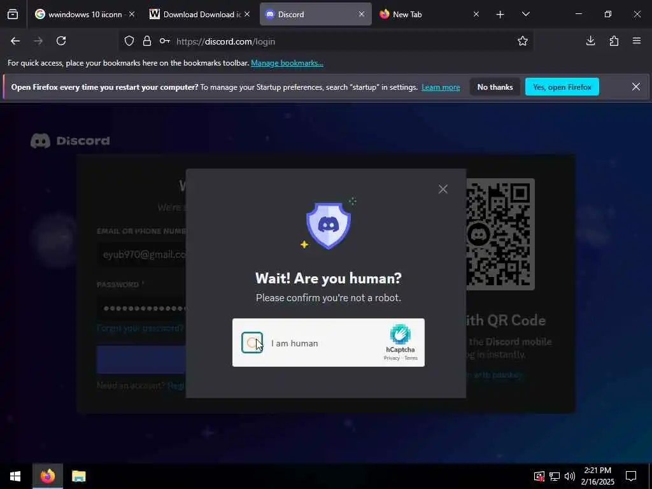Click the password field
This screenshot has height=489, width=652.
pyautogui.click(x=142, y=308)
